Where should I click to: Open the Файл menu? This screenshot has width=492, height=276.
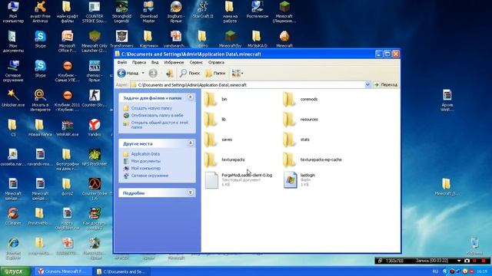coord(122,62)
